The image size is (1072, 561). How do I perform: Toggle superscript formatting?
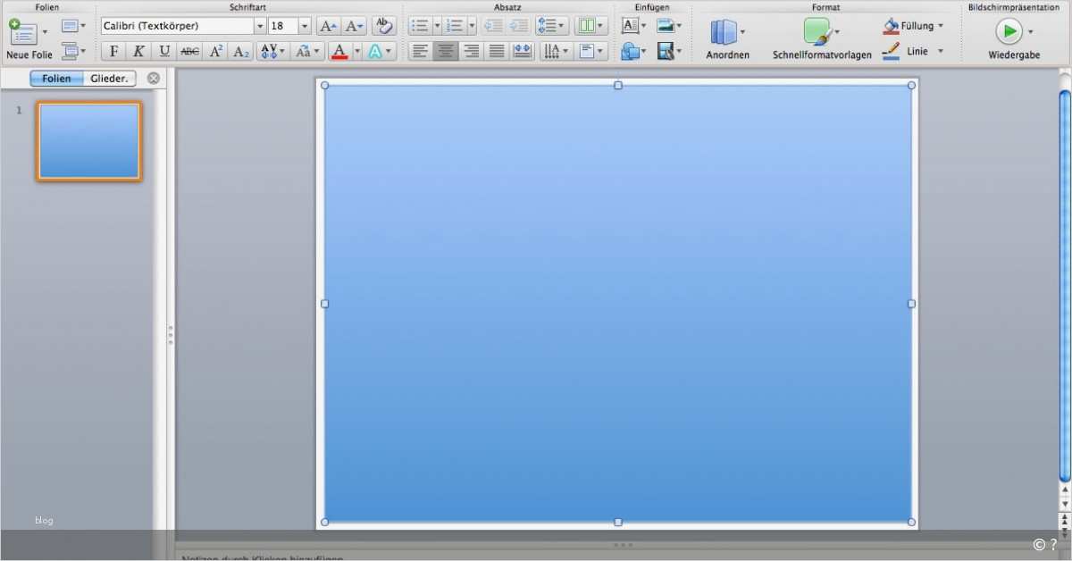(216, 51)
